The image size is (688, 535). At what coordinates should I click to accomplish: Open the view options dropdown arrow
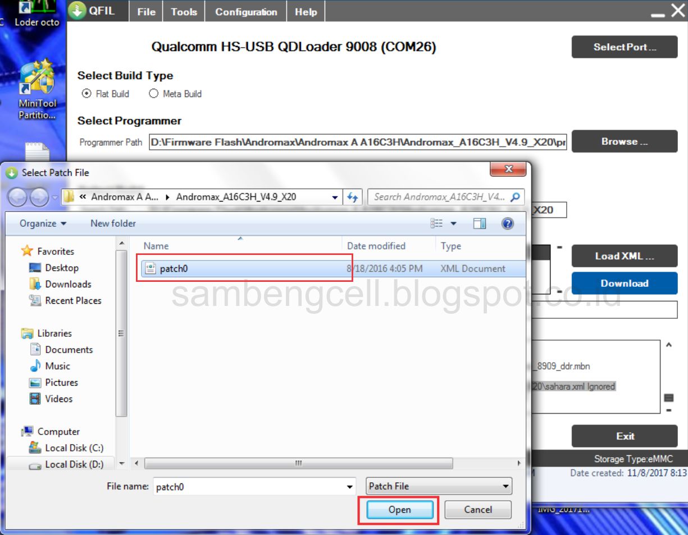tap(453, 224)
